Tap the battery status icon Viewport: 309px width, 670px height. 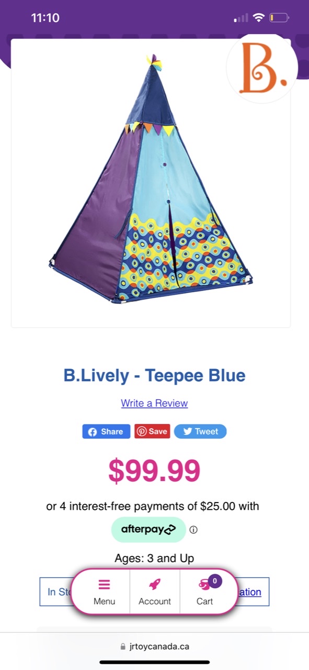[x=279, y=18]
